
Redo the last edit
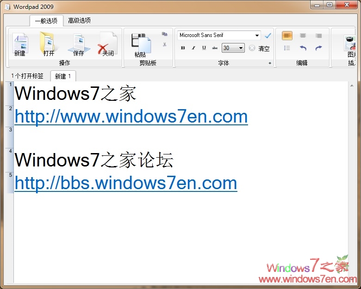(318, 48)
